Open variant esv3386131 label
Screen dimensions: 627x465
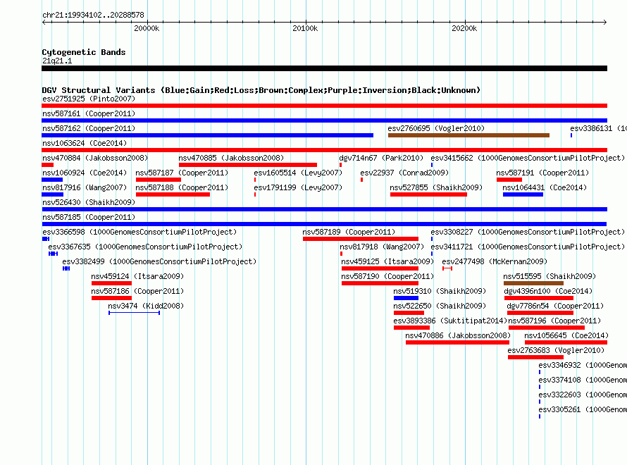click(598, 128)
